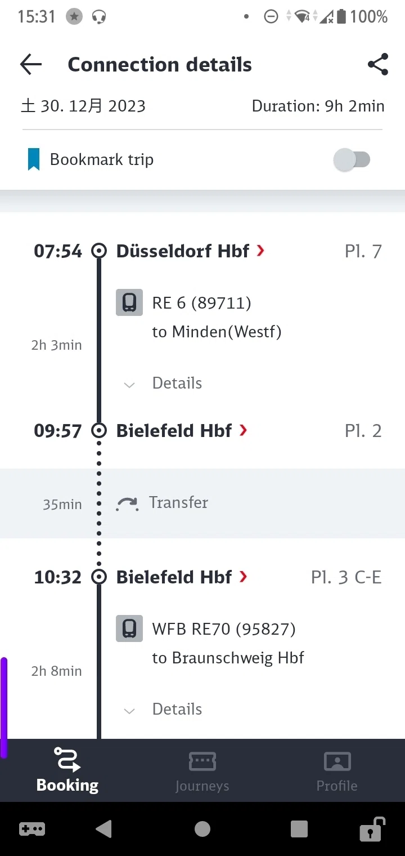Image resolution: width=405 pixels, height=856 pixels.
Task: Tap the Transfer arrow icon
Action: point(127,503)
